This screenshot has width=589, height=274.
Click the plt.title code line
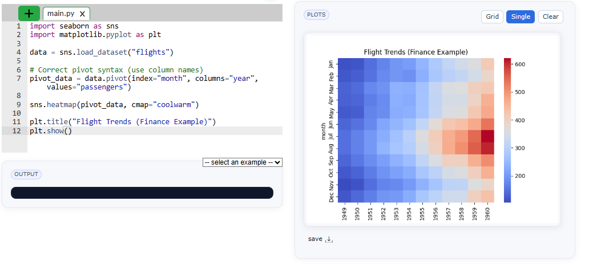pos(123,122)
